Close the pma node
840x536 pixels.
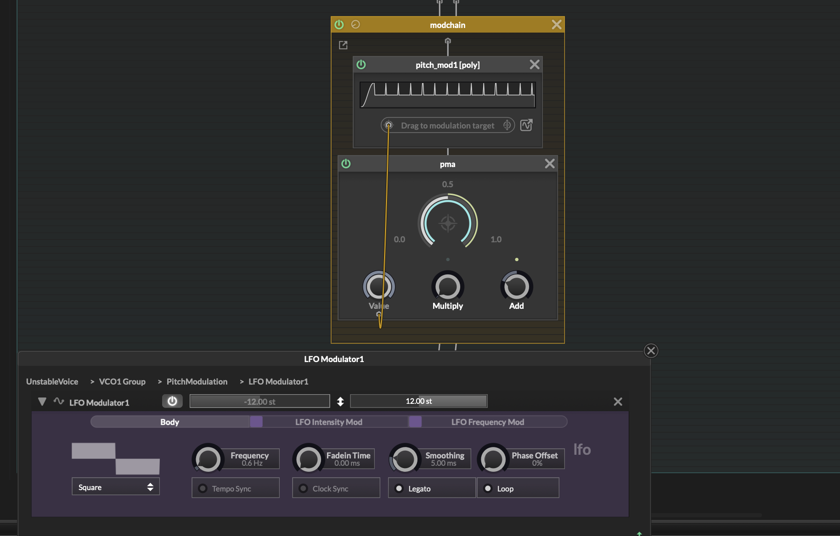pyautogui.click(x=550, y=164)
